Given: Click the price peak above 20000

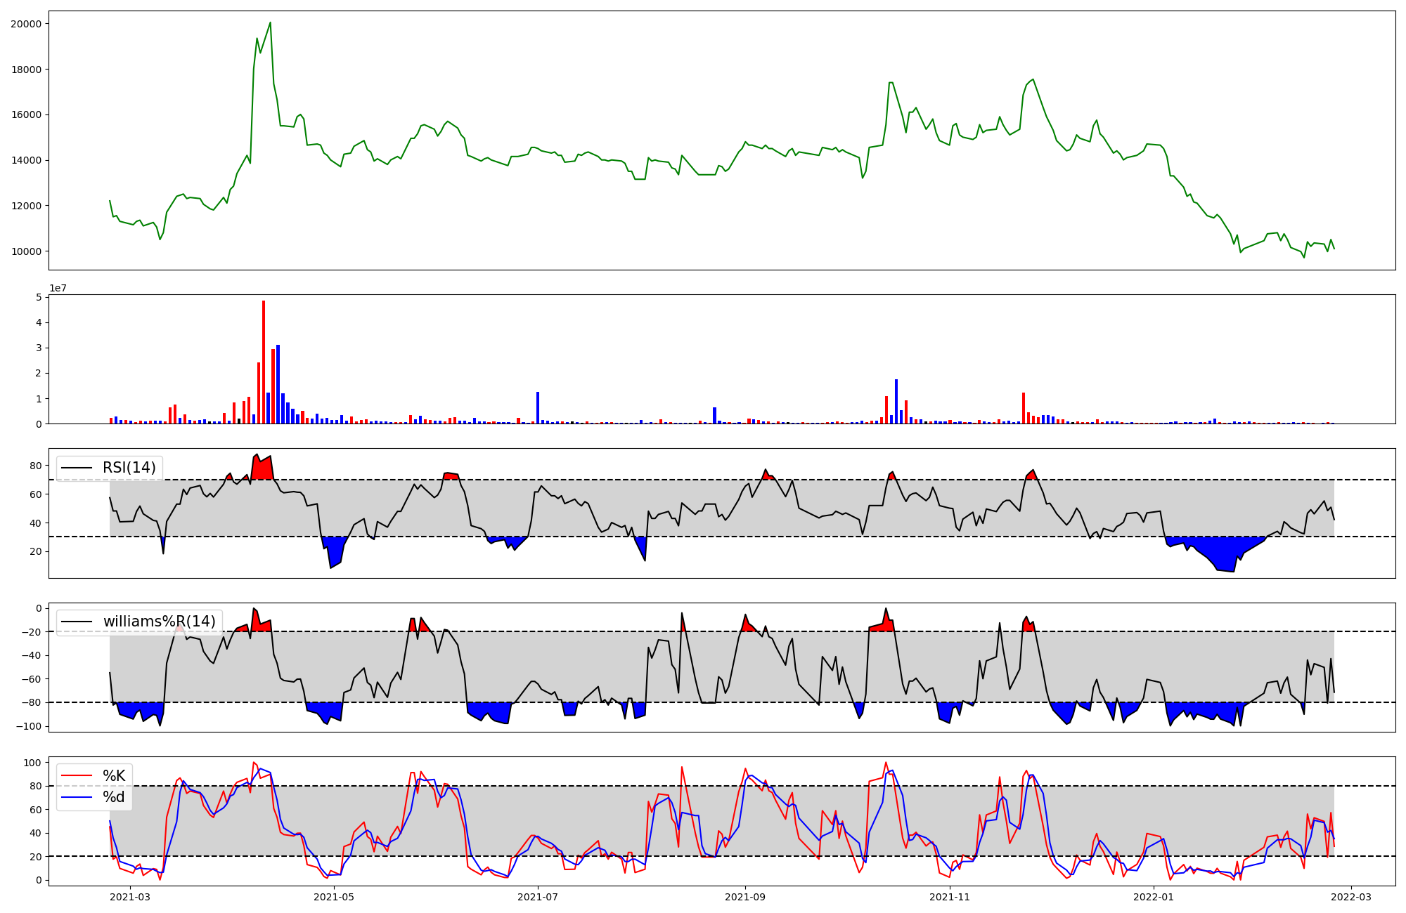Looking at the screenshot, I should (x=270, y=23).
